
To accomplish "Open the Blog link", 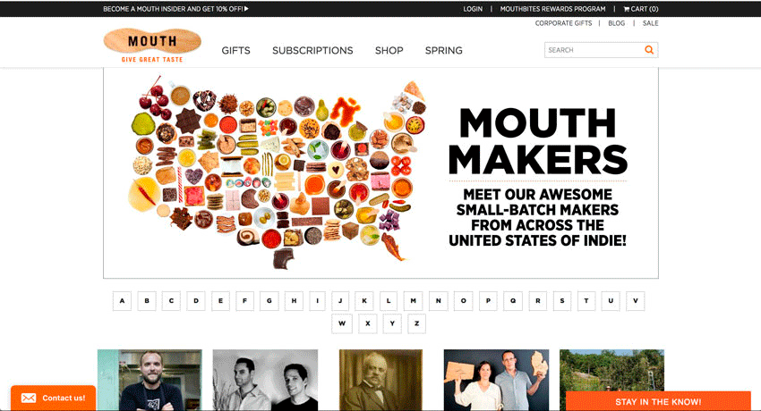I will (x=616, y=23).
